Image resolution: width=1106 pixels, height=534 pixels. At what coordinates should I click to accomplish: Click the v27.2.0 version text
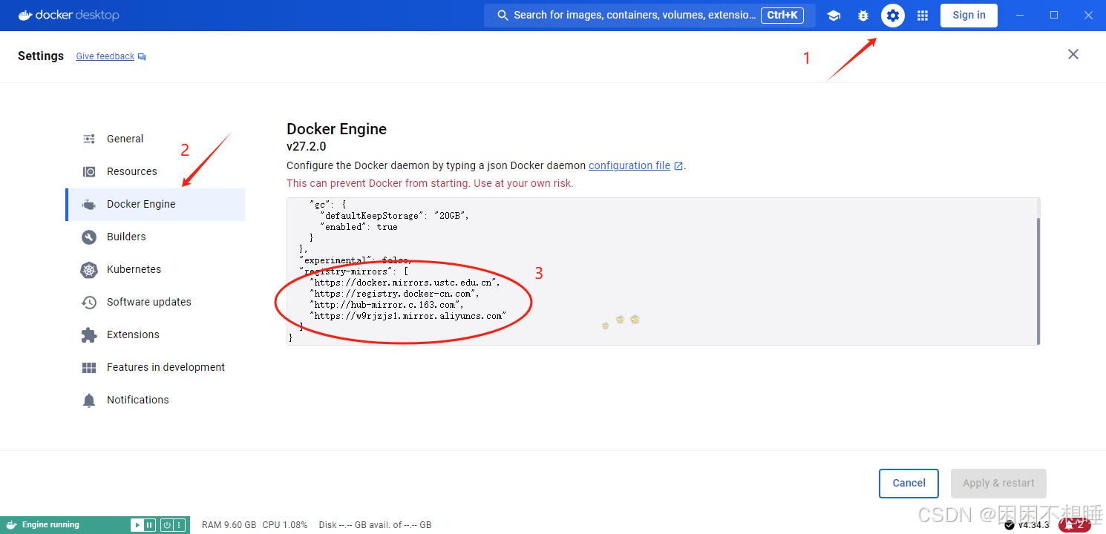[306, 147]
